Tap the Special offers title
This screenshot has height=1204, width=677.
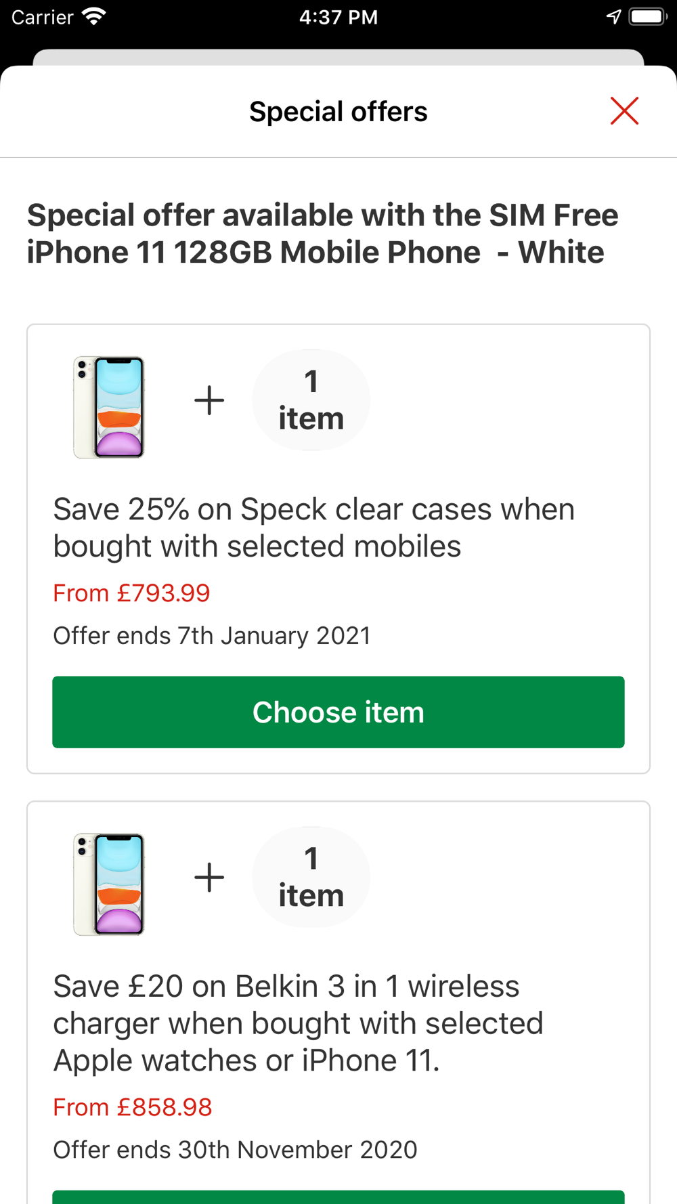338,112
